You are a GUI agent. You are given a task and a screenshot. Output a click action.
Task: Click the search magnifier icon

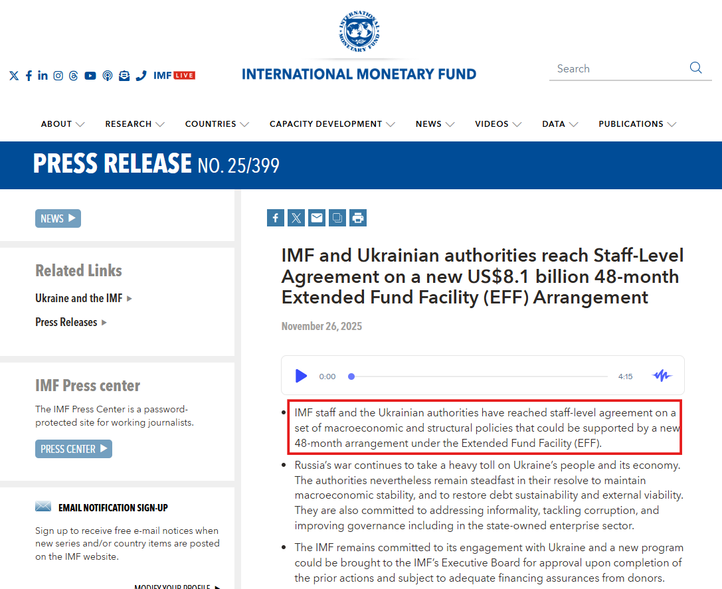click(695, 68)
